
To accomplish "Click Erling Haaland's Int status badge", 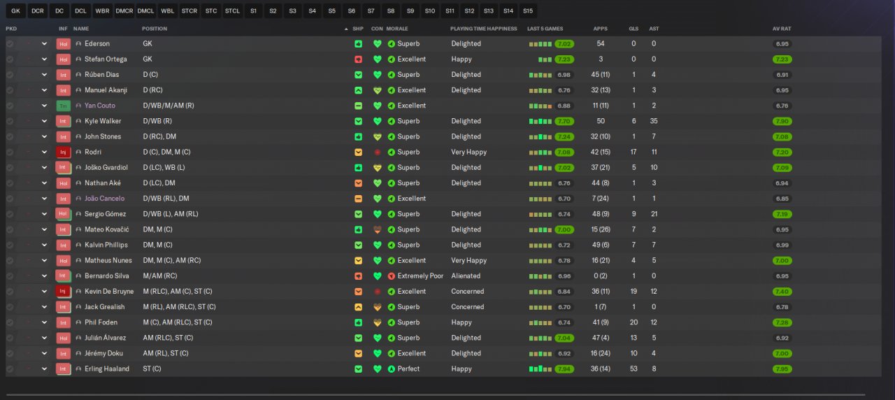I will [64, 369].
